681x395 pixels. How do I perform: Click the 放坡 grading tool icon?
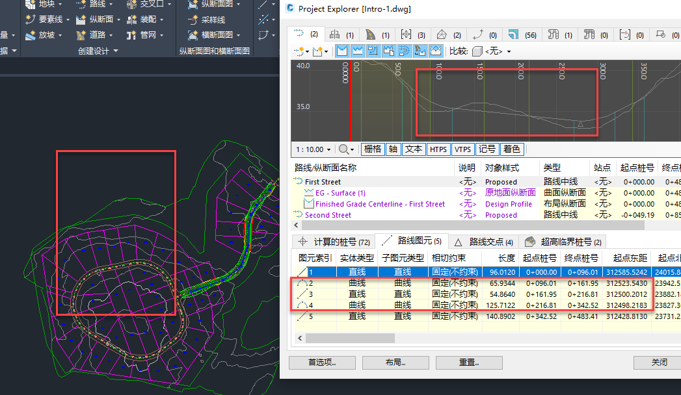click(31, 35)
